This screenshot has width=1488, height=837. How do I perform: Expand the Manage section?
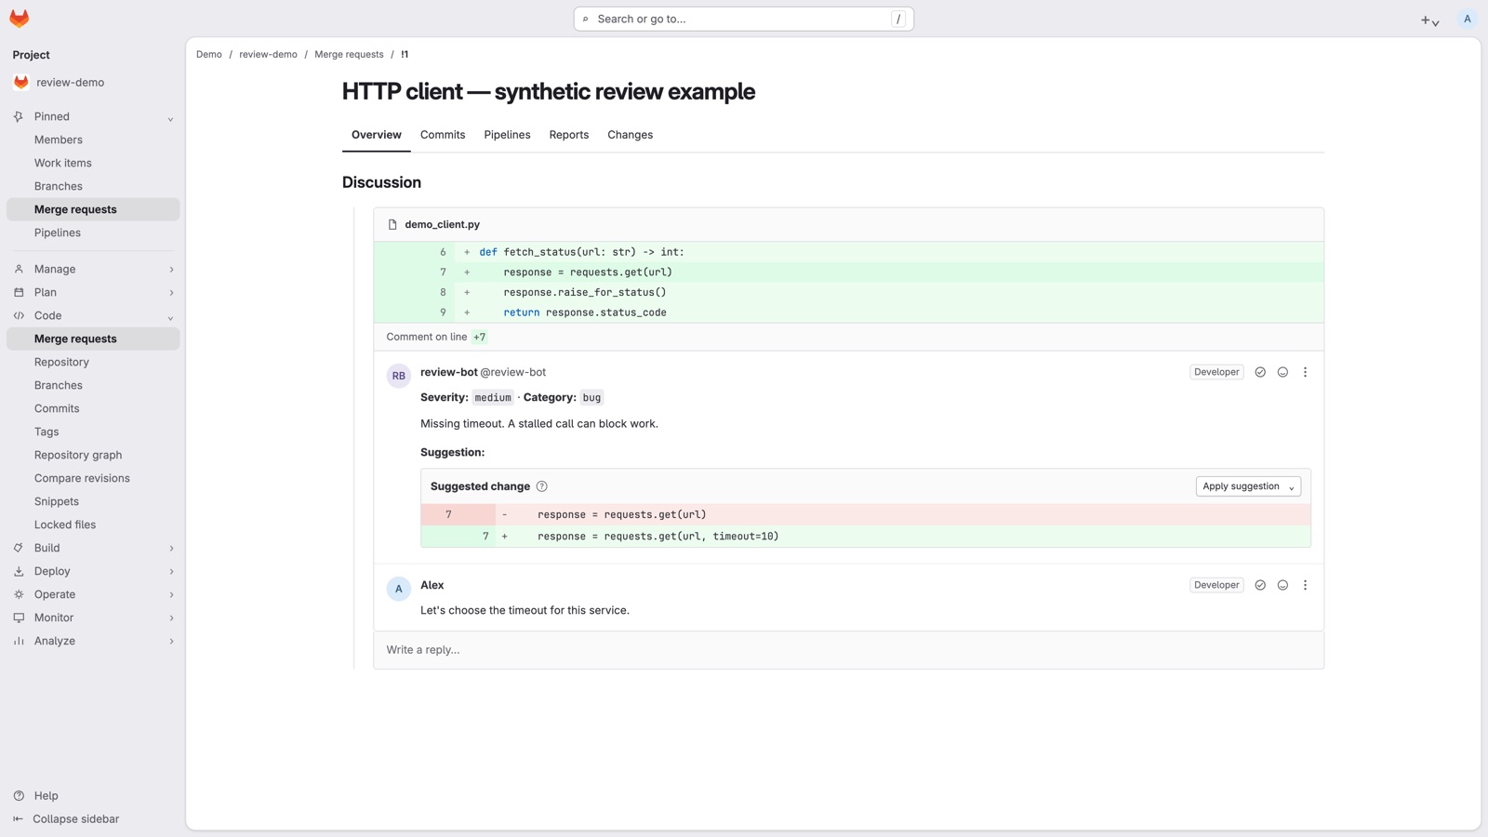coord(170,270)
